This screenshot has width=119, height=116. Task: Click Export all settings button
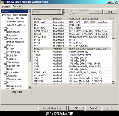[52, 108]
